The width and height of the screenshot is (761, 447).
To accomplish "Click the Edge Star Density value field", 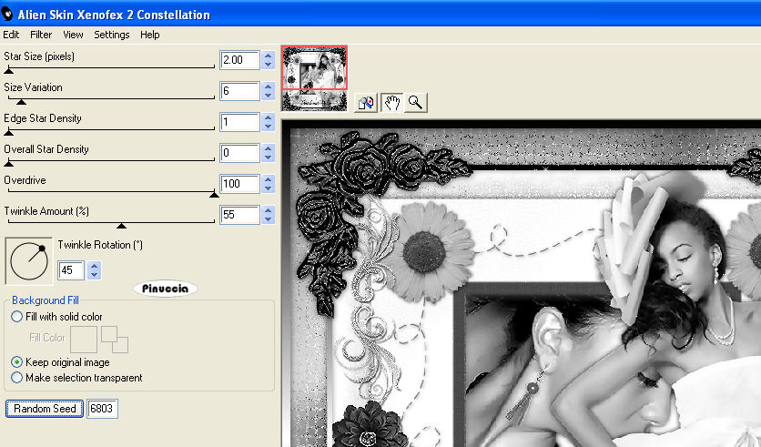I will (239, 122).
